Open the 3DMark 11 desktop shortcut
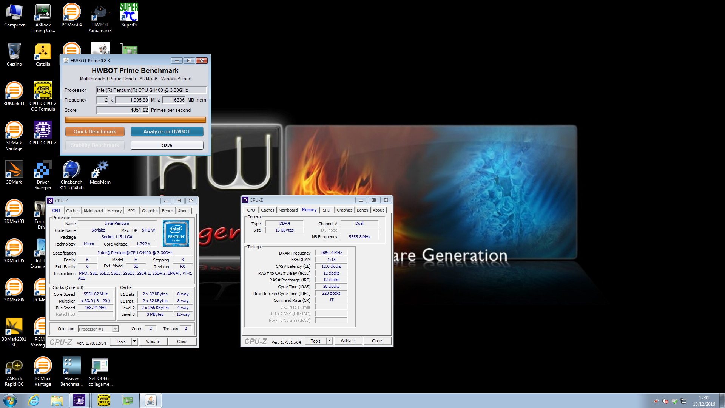The width and height of the screenshot is (725, 408). coord(14,94)
